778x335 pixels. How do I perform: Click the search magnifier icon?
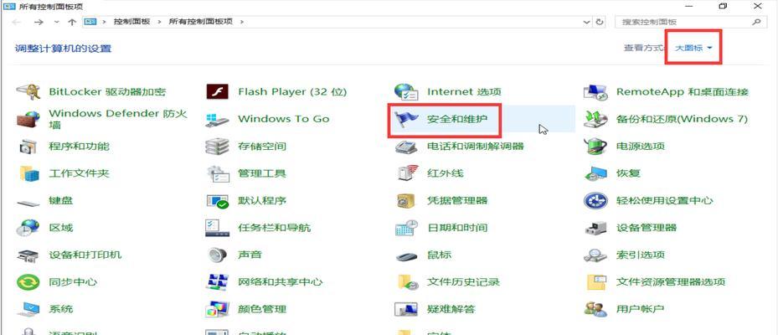tap(757, 22)
